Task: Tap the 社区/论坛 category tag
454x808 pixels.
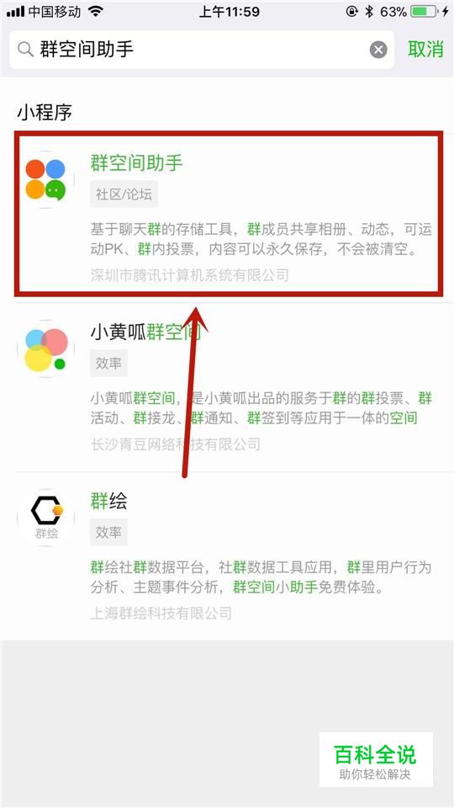Action: (x=124, y=194)
